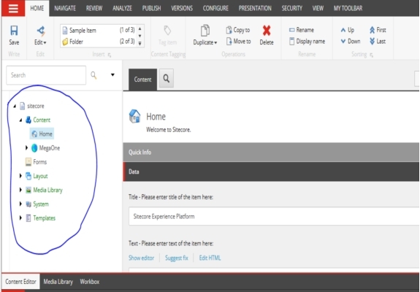420x292 pixels.
Task: Click the content tree Search field
Action: pos(46,75)
